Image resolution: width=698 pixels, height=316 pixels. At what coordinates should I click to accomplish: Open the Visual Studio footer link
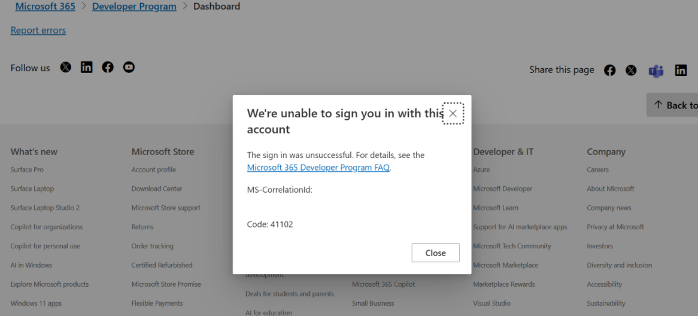pyautogui.click(x=492, y=303)
